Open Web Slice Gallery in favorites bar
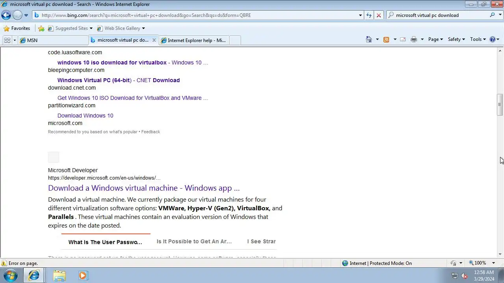Viewport: 504px width, 283px height. [121, 28]
